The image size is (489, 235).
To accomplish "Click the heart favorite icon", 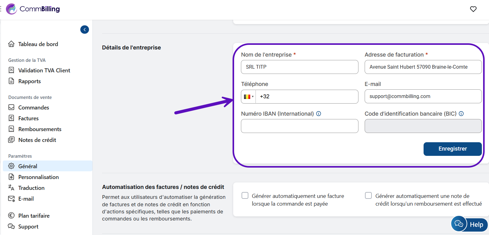I will coord(473,9).
